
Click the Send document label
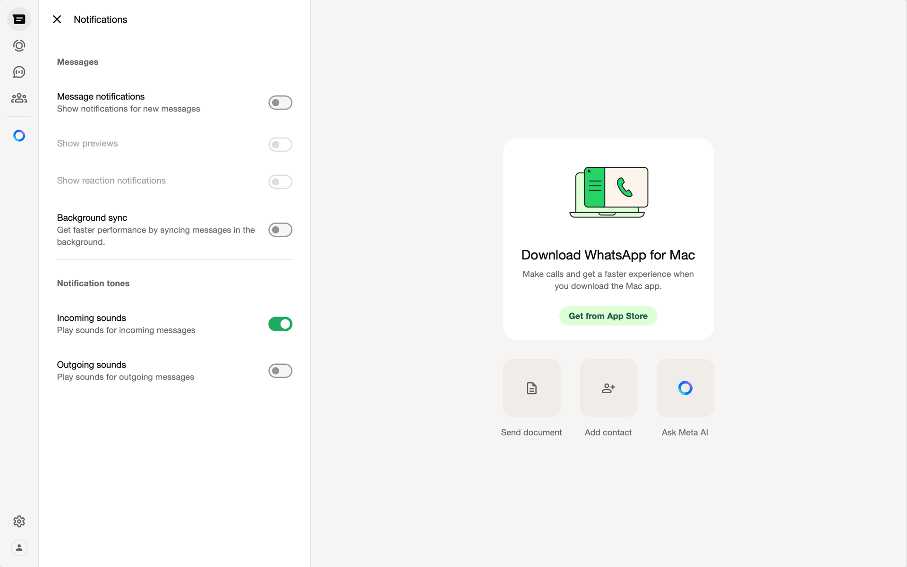[x=531, y=432]
